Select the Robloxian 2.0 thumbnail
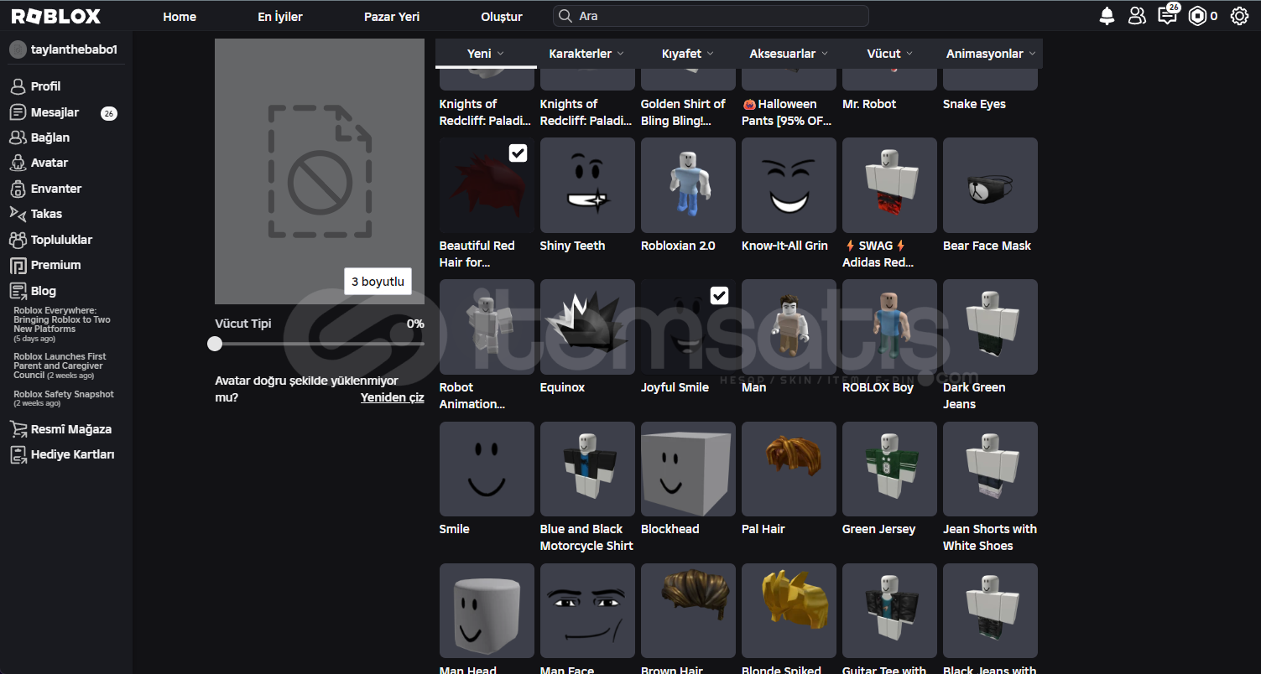Image resolution: width=1261 pixels, height=674 pixels. click(x=688, y=185)
